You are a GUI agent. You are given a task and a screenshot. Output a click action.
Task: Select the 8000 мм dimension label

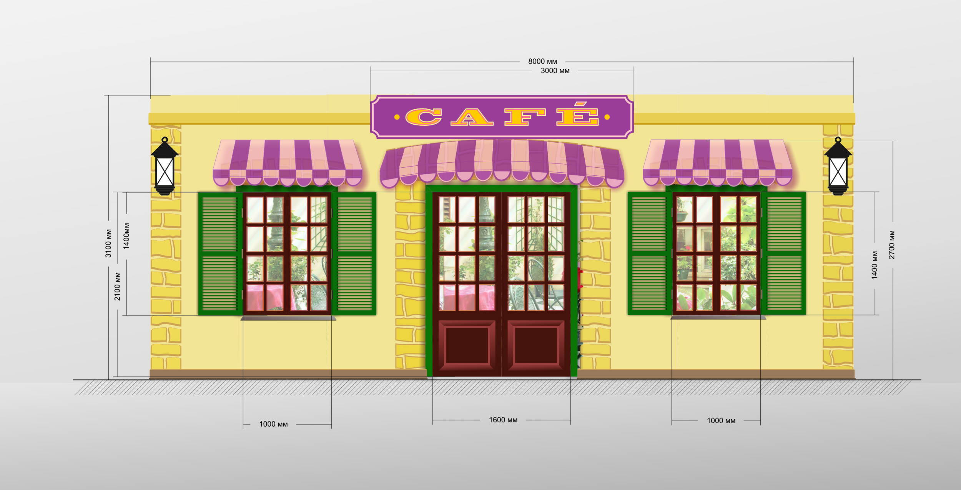tap(542, 62)
